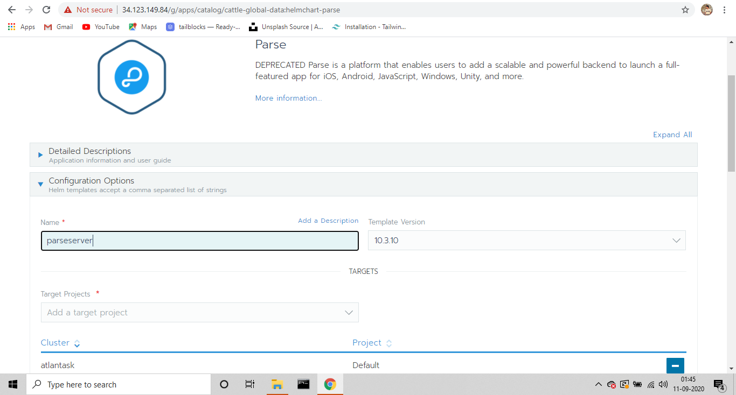Click the Windows taskbar search box

click(x=119, y=384)
